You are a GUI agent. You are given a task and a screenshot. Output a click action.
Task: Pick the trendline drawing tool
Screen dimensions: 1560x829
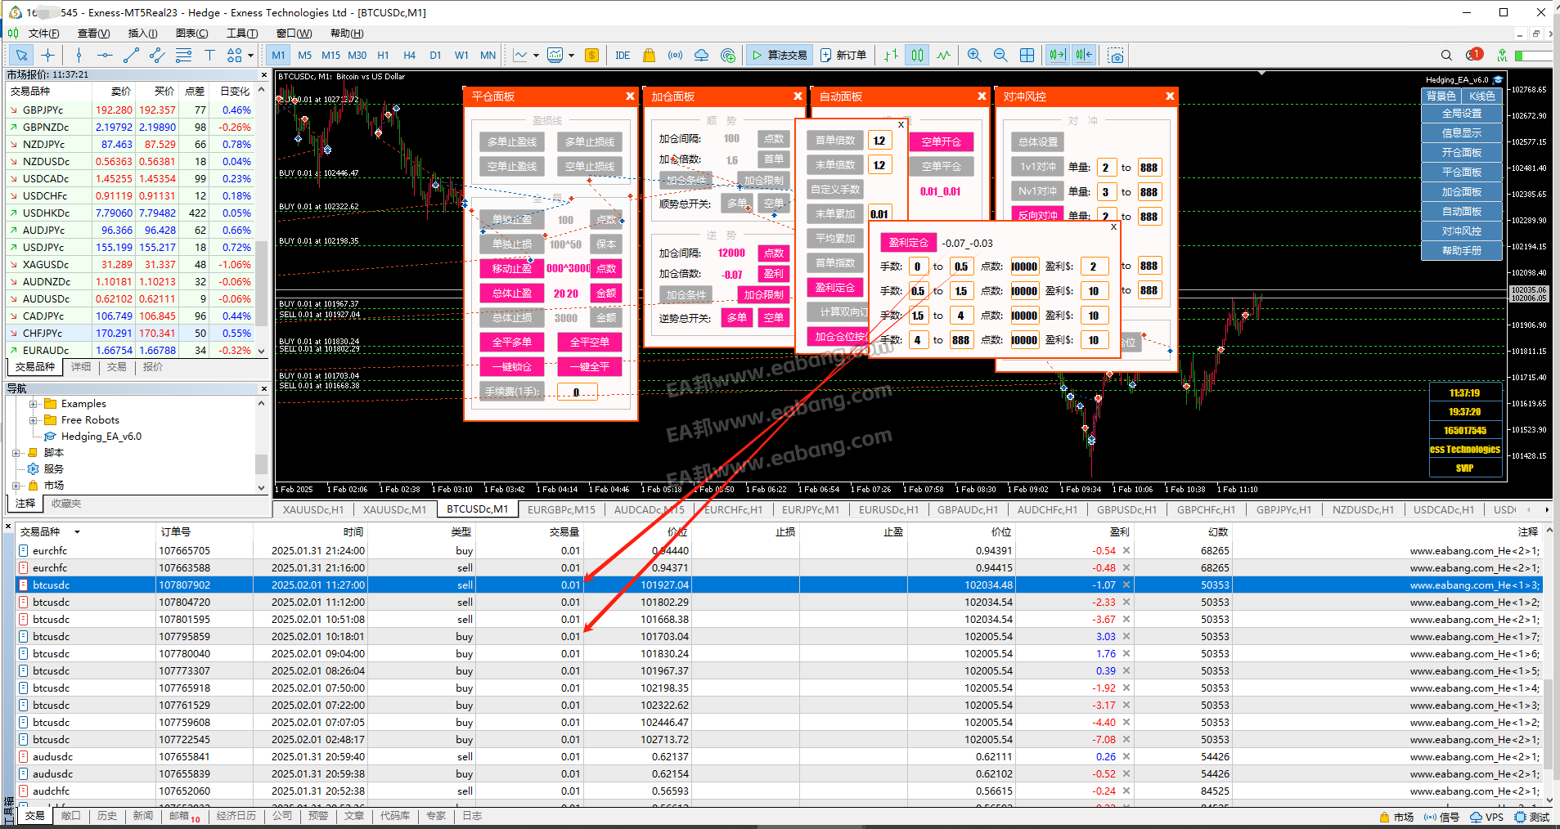(131, 56)
